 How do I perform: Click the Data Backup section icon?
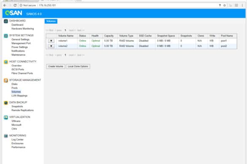pyautogui.click(x=6, y=103)
